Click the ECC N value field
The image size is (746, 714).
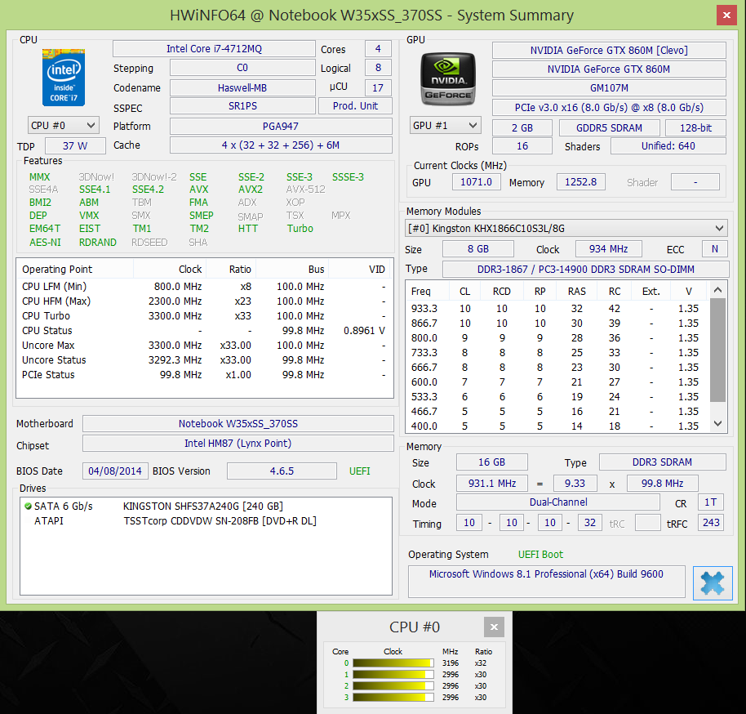coord(715,248)
